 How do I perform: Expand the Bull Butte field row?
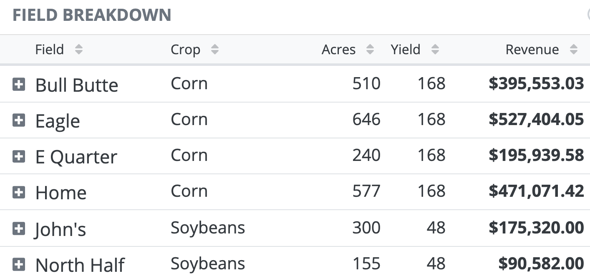tap(19, 85)
